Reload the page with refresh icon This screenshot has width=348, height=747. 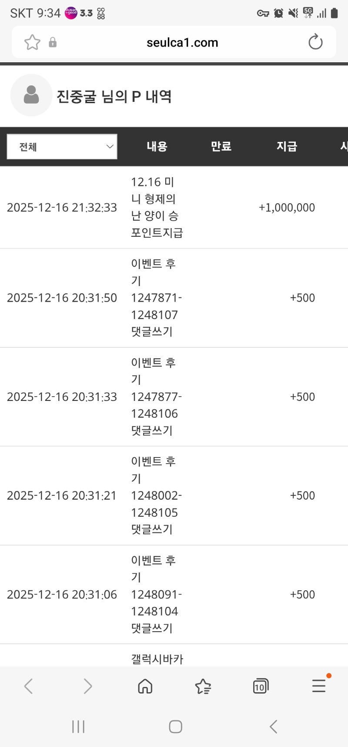click(x=315, y=42)
